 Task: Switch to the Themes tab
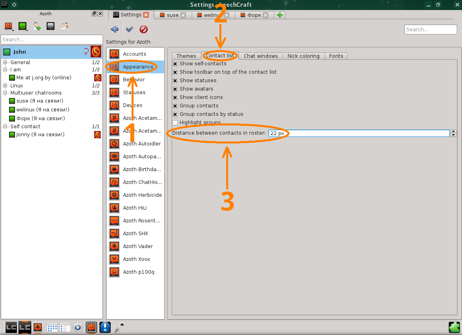[186, 56]
